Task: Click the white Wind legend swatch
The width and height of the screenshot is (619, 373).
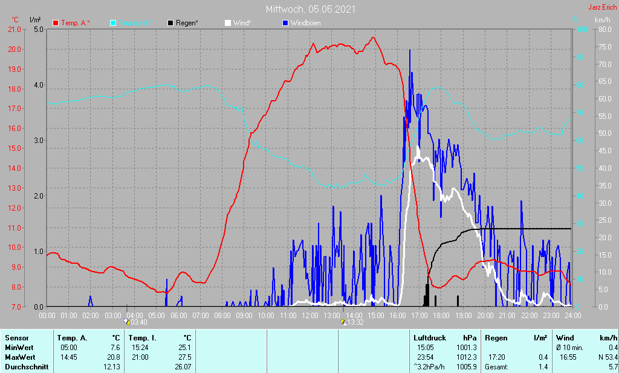Action: (228, 24)
